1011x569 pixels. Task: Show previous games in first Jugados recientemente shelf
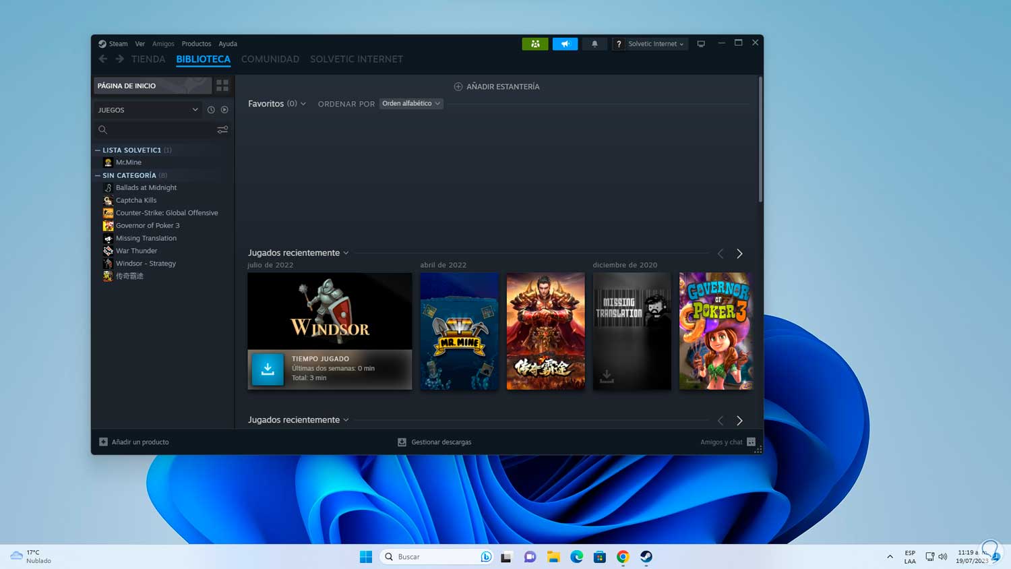[721, 253]
